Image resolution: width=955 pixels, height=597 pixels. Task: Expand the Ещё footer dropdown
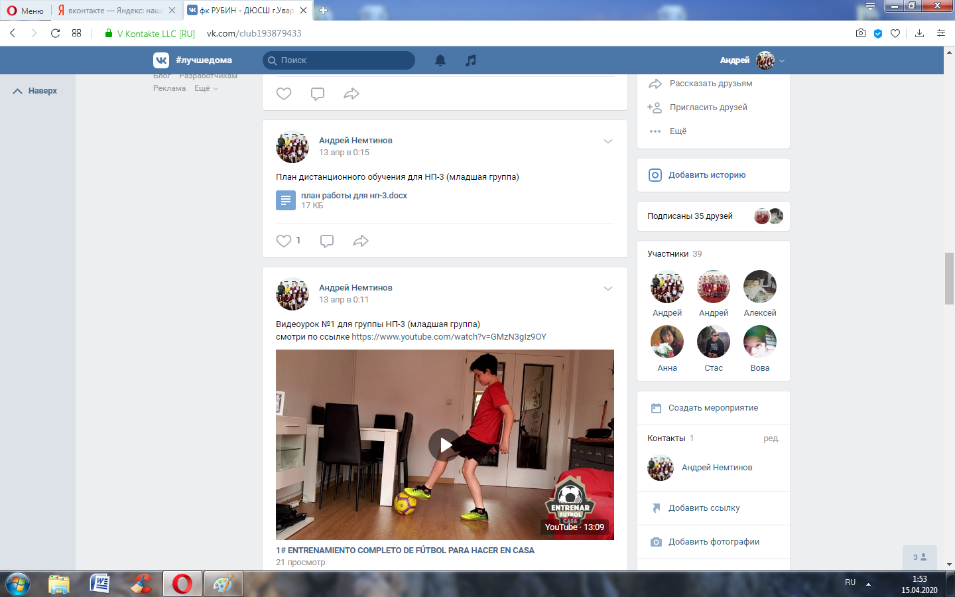pyautogui.click(x=206, y=88)
